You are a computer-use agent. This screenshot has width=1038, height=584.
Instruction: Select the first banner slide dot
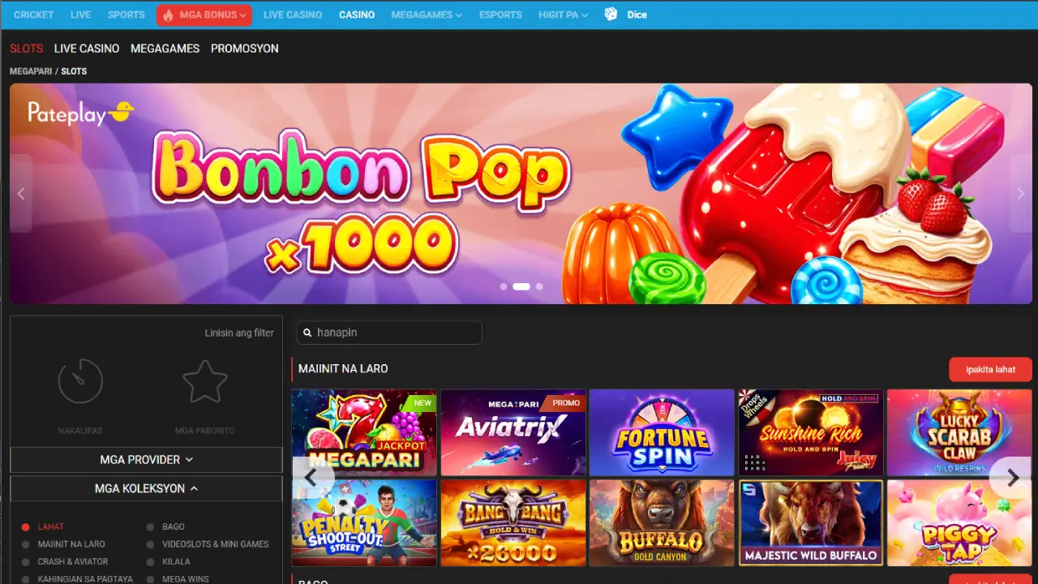(x=504, y=286)
